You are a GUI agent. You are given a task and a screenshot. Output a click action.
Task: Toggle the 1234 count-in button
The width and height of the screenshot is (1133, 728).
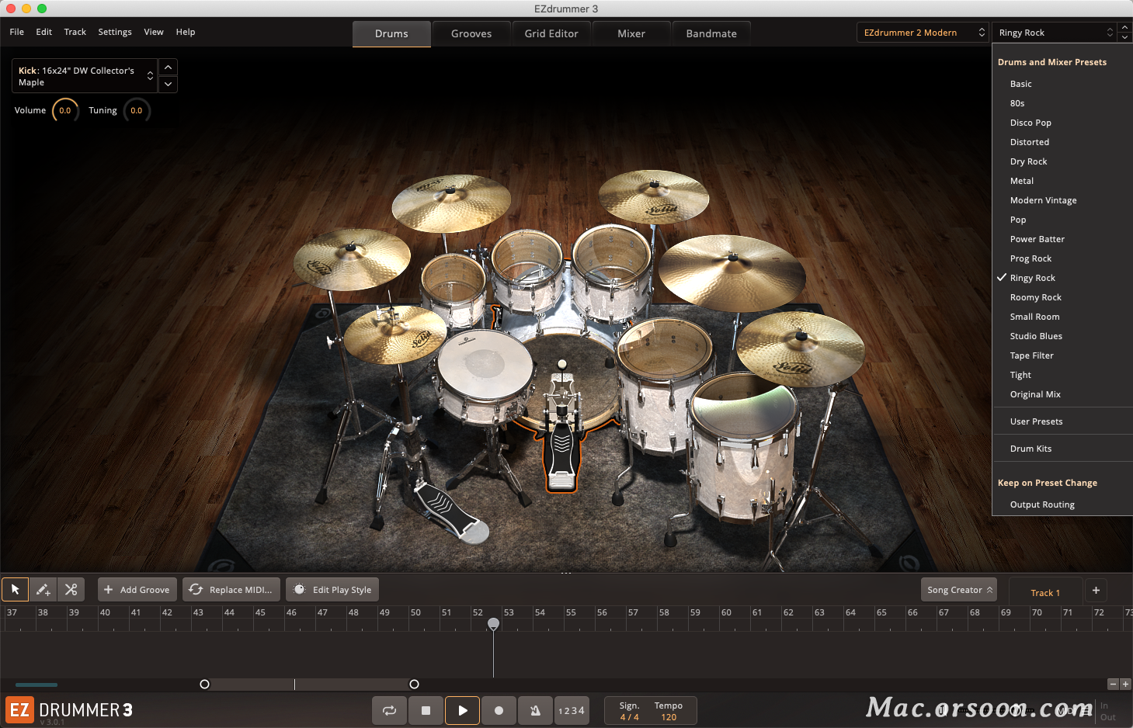coord(572,710)
